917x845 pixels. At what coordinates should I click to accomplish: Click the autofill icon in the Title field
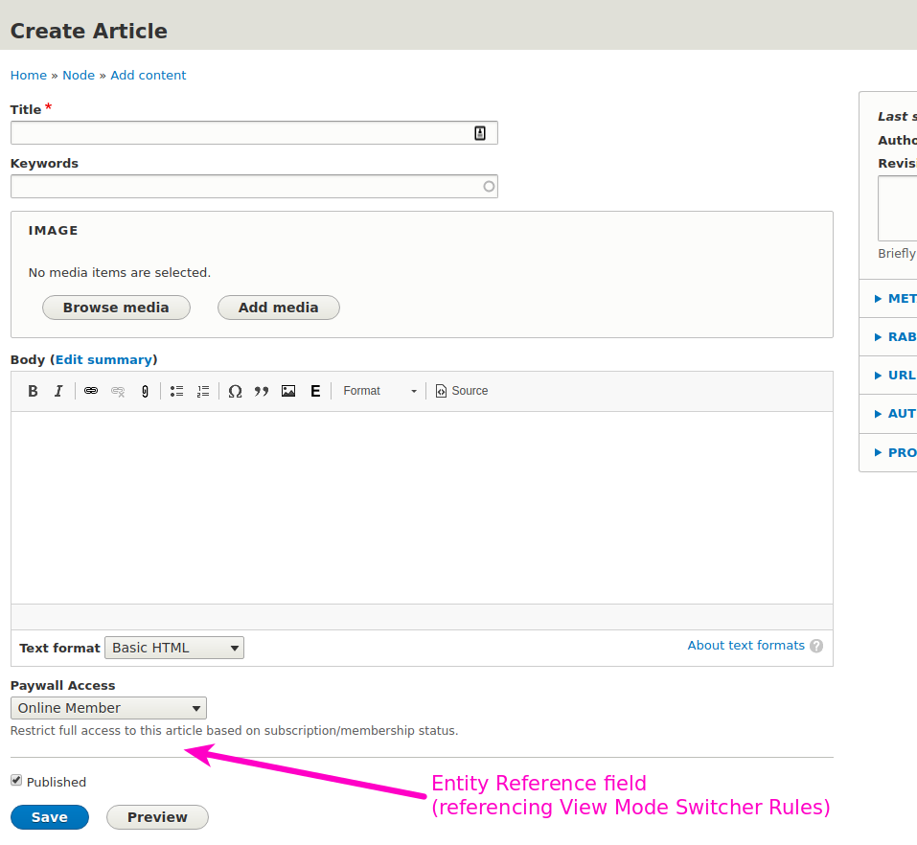(x=480, y=133)
